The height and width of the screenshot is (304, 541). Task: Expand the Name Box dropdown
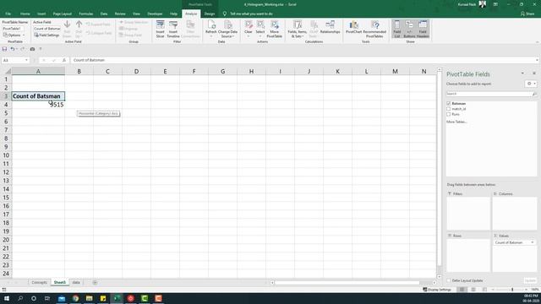click(26, 60)
